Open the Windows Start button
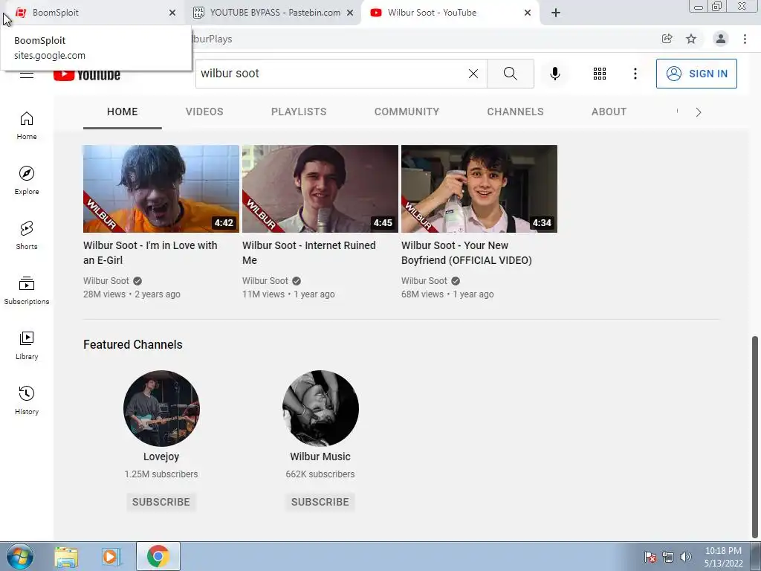Image resolution: width=761 pixels, height=571 pixels. [x=19, y=556]
